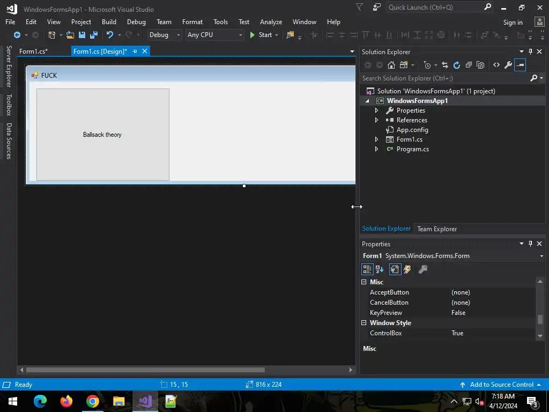
Task: Toggle auto-hide pin on Solution Explorer panel
Action: pyautogui.click(x=530, y=52)
